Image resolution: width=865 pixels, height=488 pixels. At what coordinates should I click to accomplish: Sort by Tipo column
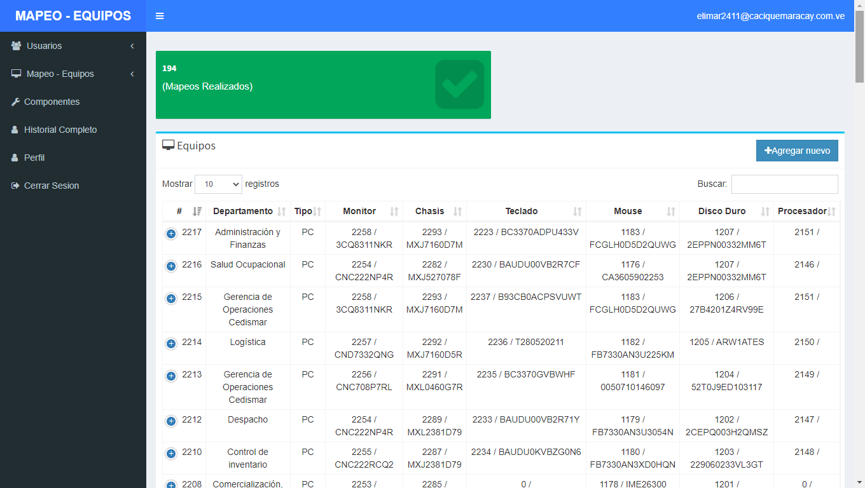[x=308, y=211]
